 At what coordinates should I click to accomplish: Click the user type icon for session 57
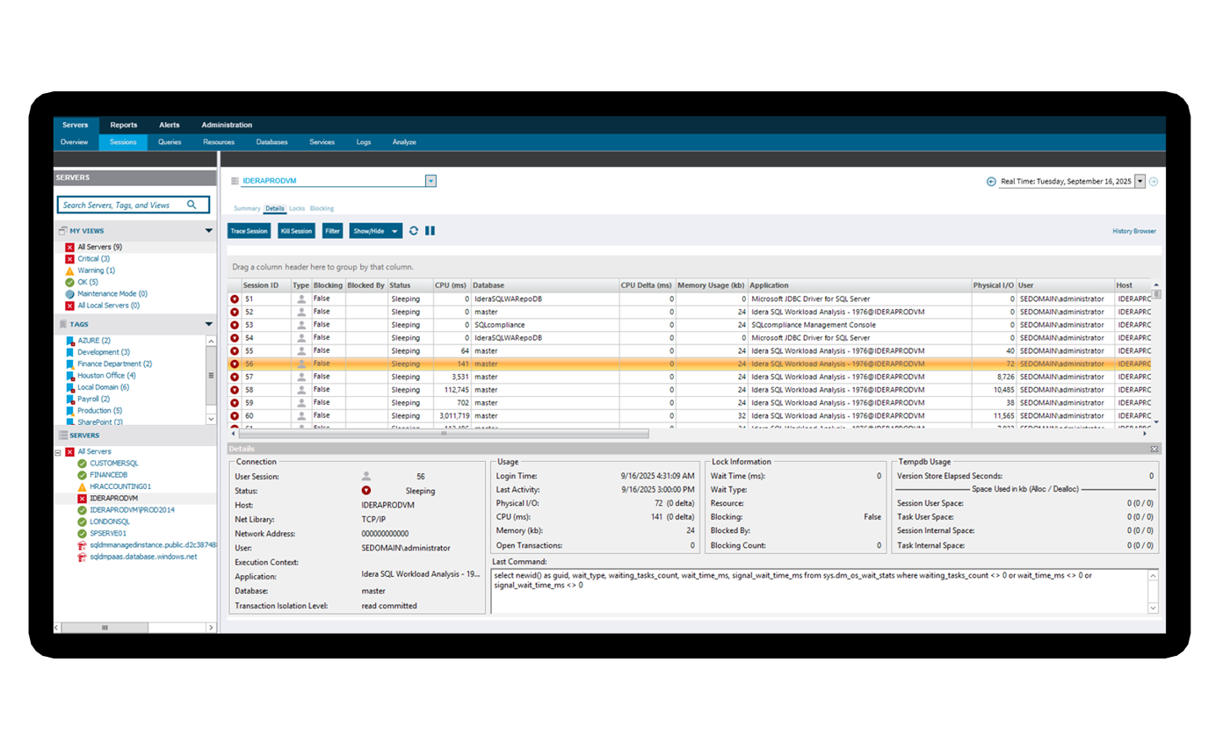click(x=301, y=377)
